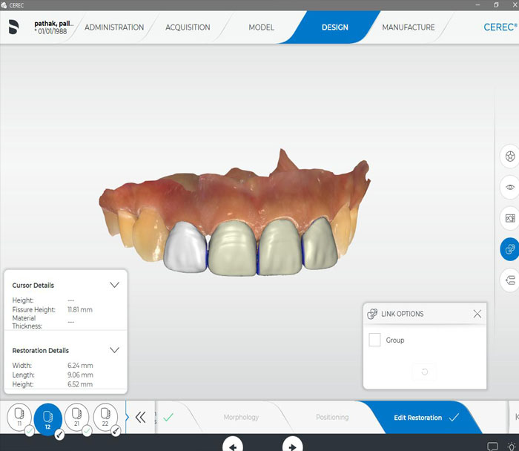Restore down the CEREC window
Viewport: 519px width, 451px height.
click(x=496, y=5)
